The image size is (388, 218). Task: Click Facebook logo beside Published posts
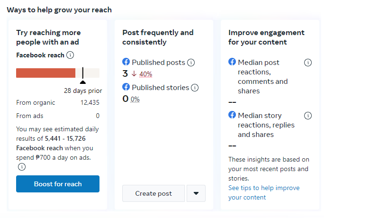coord(126,62)
